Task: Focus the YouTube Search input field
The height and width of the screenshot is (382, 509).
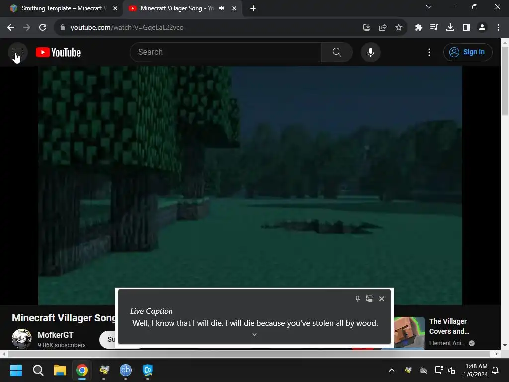Action: tap(226, 52)
